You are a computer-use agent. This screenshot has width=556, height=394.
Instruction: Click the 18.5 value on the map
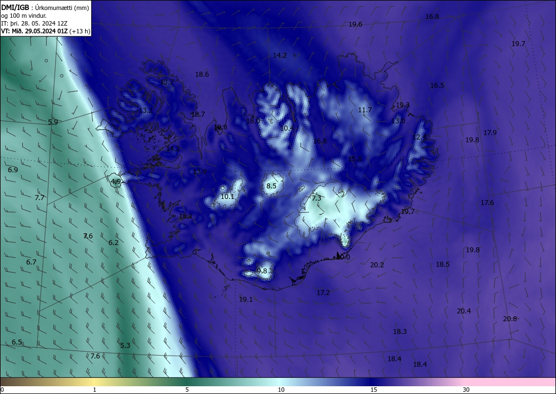pos(443,265)
